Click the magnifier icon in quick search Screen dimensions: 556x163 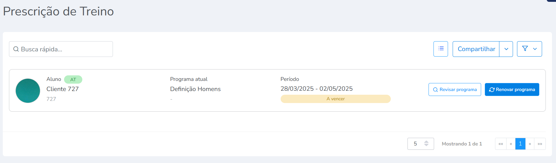[x=16, y=49]
